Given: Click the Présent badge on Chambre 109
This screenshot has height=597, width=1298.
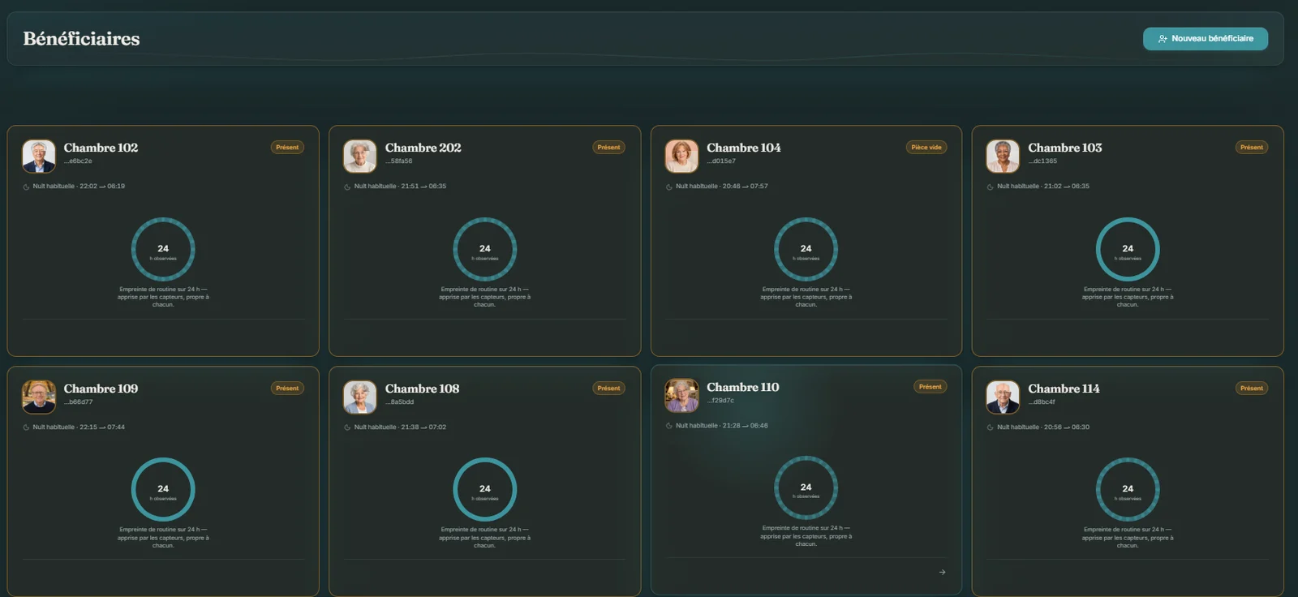Looking at the screenshot, I should tap(287, 389).
